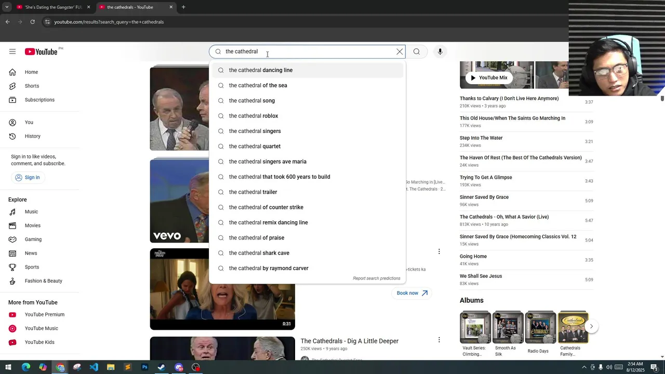Screen dimensions: 665x374
Task: Clear the search box with the X icon
Action: (400, 51)
